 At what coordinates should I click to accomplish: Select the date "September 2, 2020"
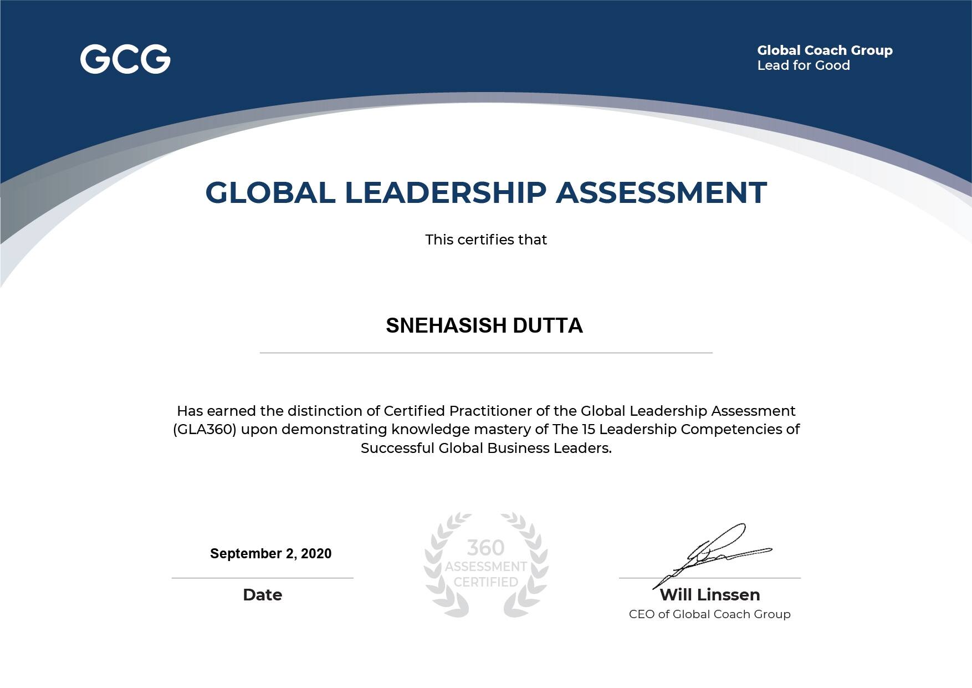(x=271, y=553)
